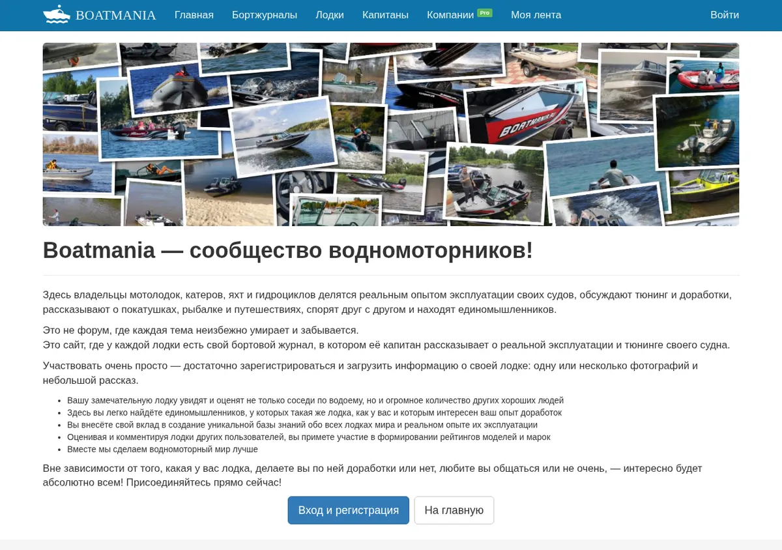Open the Моя лента feed link
The width and height of the screenshot is (782, 550).
(536, 15)
